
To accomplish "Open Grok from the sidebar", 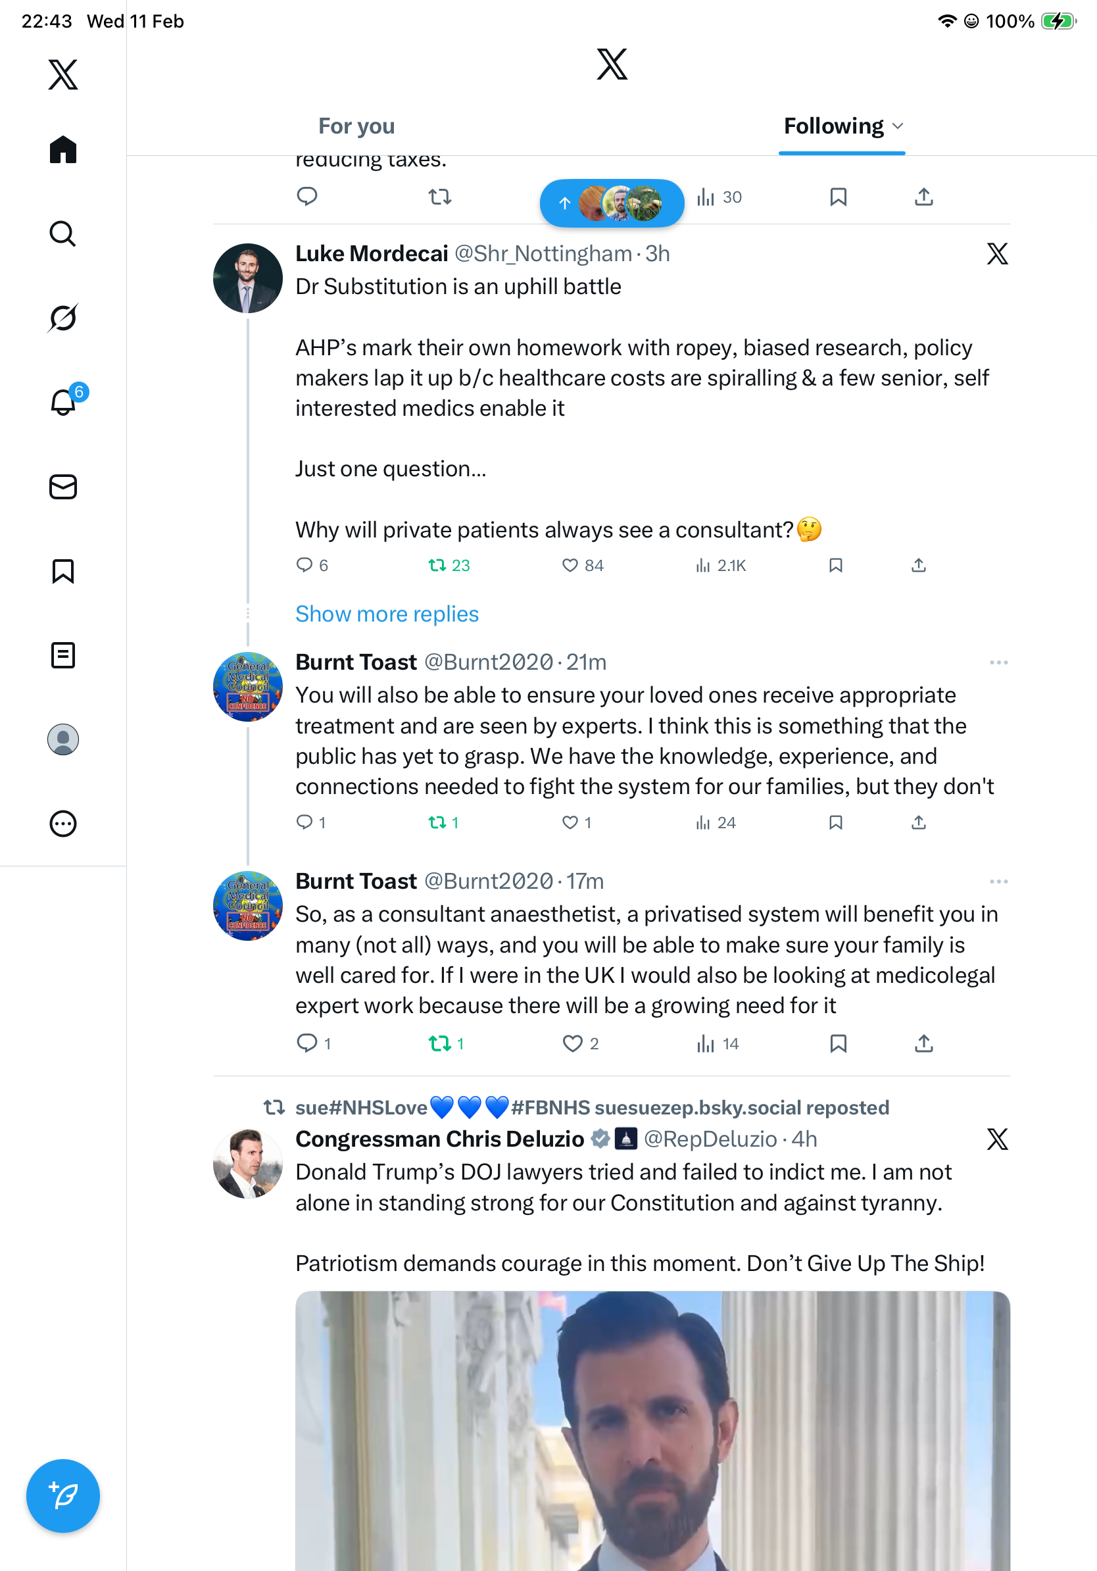I will pos(62,318).
